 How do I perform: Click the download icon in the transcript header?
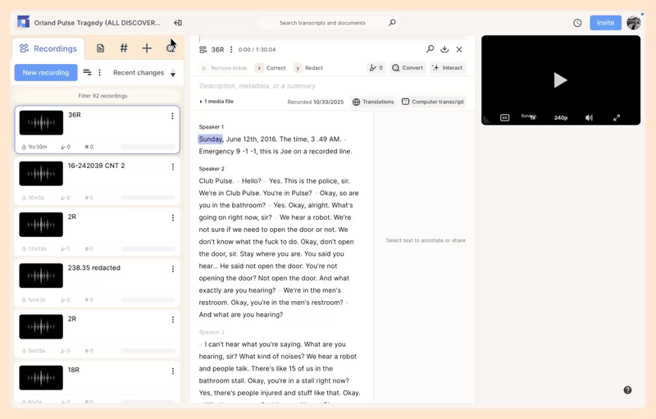pyautogui.click(x=444, y=49)
